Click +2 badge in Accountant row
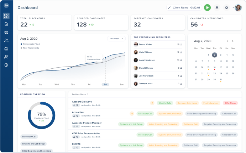Screen dimensions: 246x153 (132, 114)
